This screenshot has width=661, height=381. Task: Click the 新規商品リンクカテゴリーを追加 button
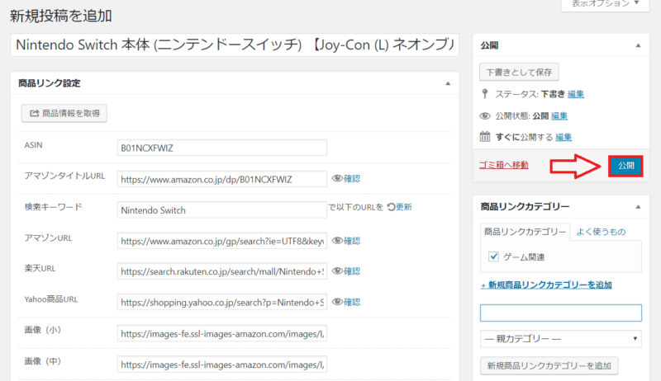click(549, 366)
